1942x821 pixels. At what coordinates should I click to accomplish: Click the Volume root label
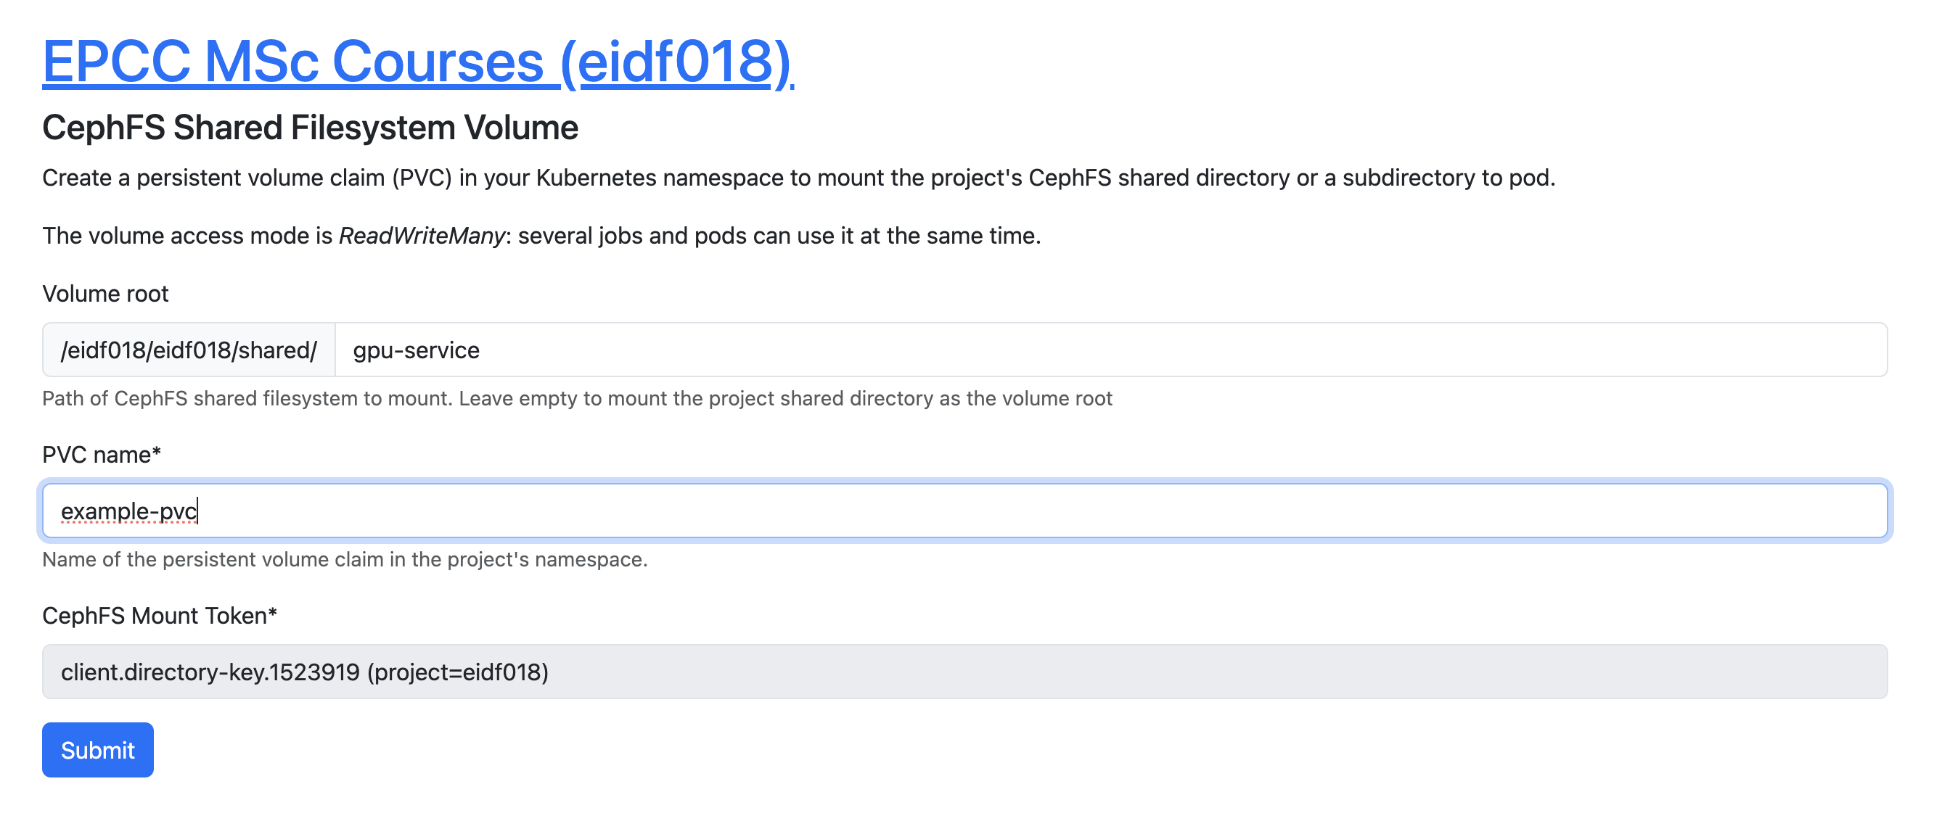105,294
